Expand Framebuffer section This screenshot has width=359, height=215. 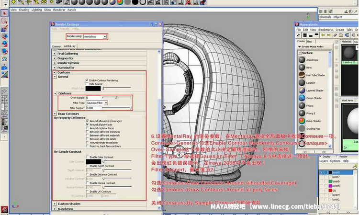(54, 68)
